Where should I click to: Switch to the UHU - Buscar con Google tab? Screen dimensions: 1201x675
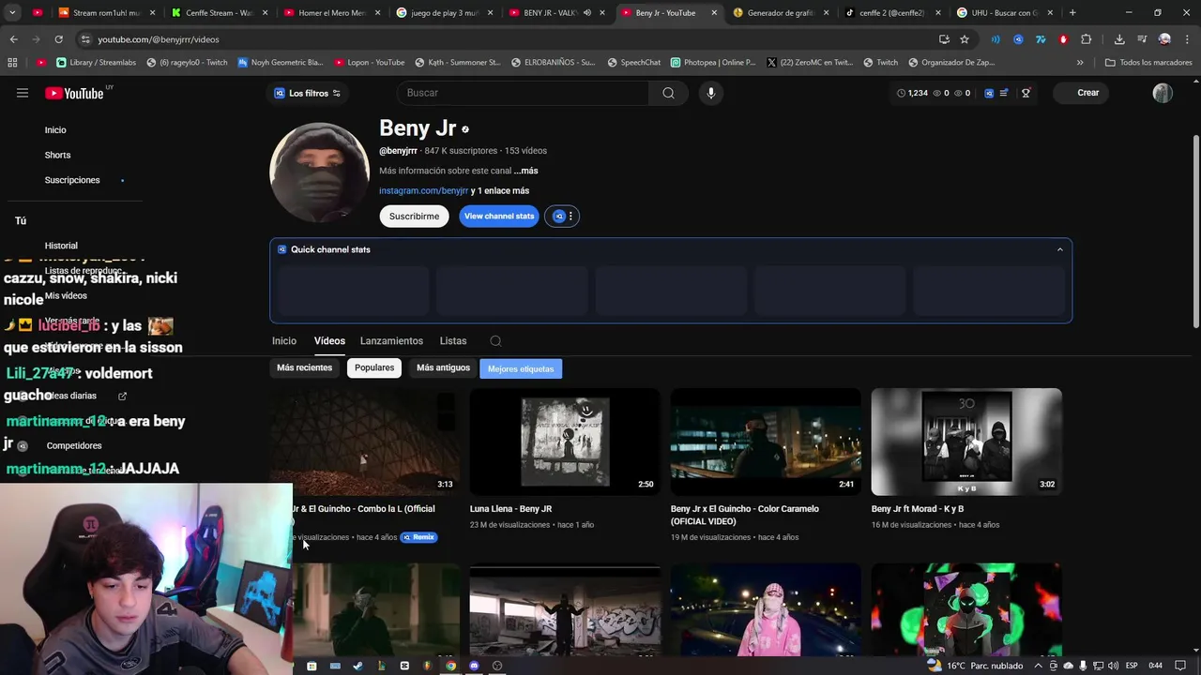(1003, 13)
